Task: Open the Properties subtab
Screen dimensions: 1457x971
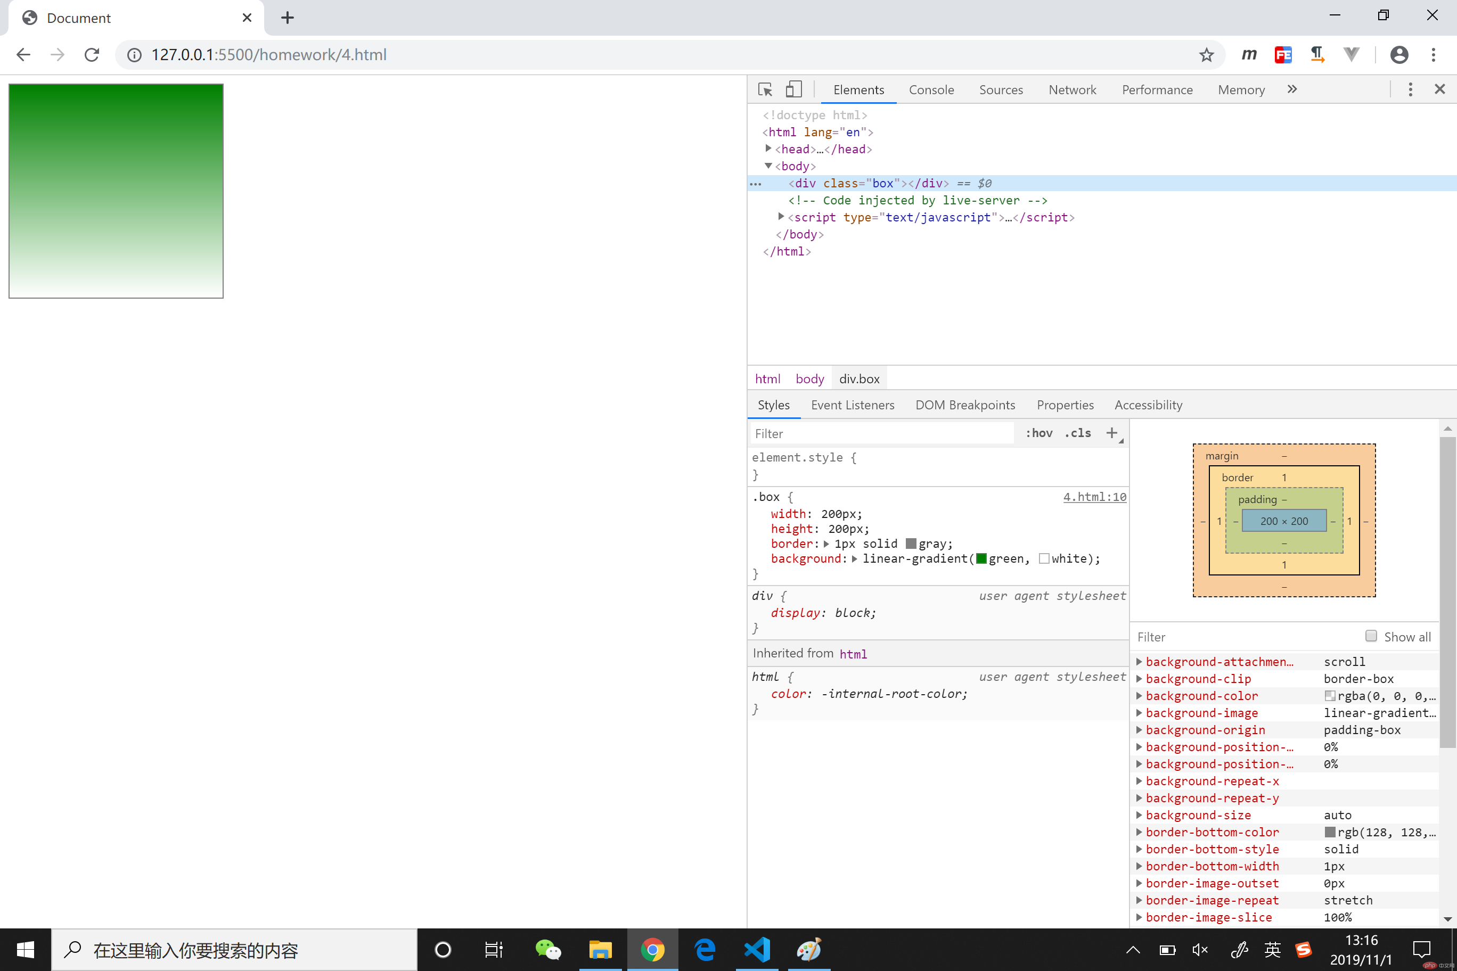Action: 1065,405
